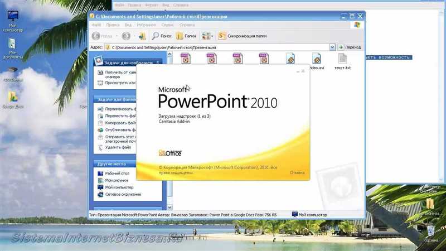The image size is (446, 251).
Task: Minimize the PowerPoint splash screen
Action: [298, 71]
